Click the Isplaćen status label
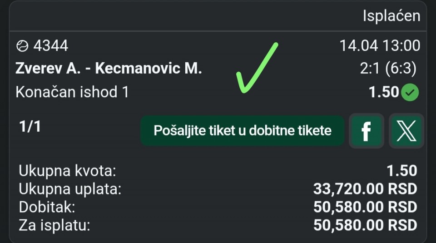436x243 pixels. (391, 16)
